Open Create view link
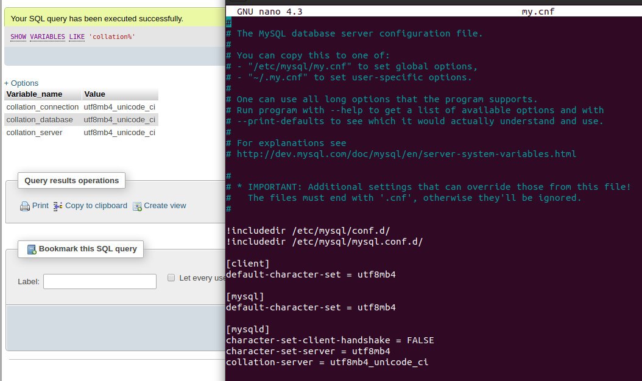The height and width of the screenshot is (381, 642). (x=165, y=206)
